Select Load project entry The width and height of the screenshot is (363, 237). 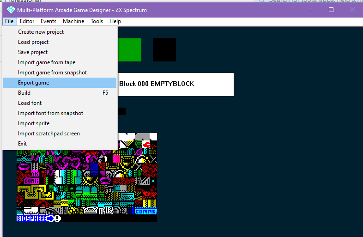60,42
